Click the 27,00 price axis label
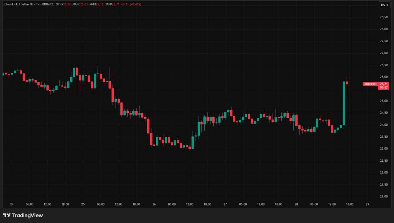The image size is (394, 223). coord(384,53)
